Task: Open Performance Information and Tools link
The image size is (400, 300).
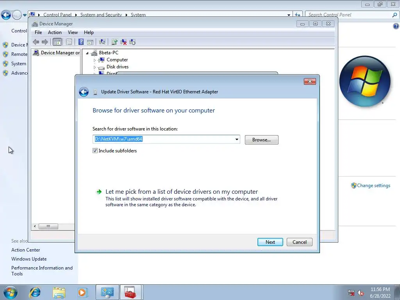Action: click(42, 271)
